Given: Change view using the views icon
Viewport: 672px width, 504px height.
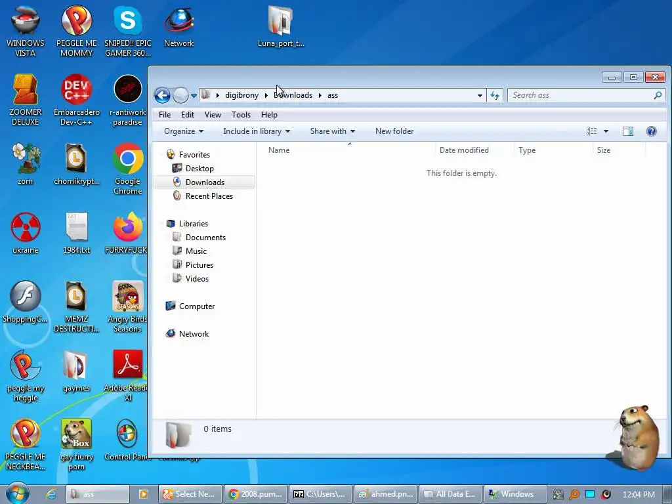Looking at the screenshot, I should (592, 131).
